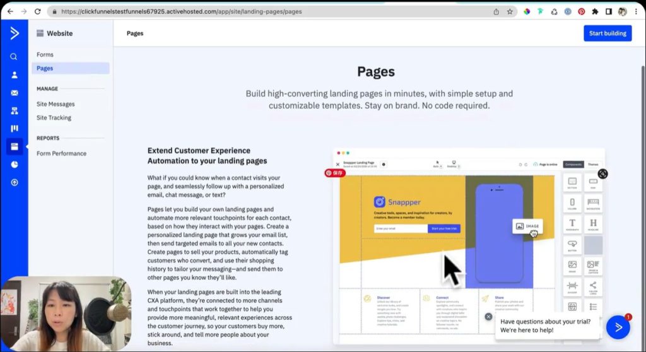The height and width of the screenshot is (352, 646).
Task: Open the chat widget round blue button
Action: pyautogui.click(x=618, y=327)
